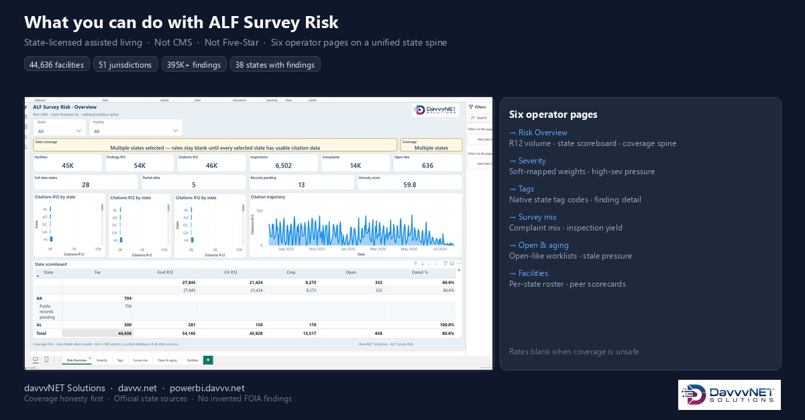Follow the Tags link in operator pages
This screenshot has height=420, width=805.
(x=522, y=189)
